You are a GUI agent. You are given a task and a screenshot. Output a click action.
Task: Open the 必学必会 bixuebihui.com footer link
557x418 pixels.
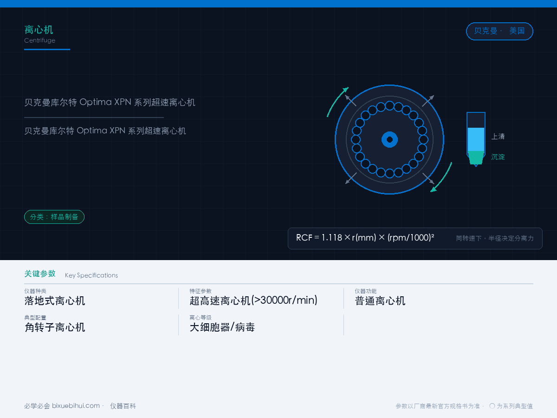pyautogui.click(x=62, y=406)
